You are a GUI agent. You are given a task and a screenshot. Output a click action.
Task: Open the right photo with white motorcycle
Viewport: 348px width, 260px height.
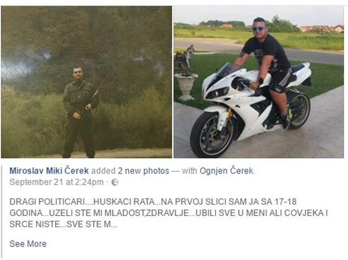click(x=259, y=82)
